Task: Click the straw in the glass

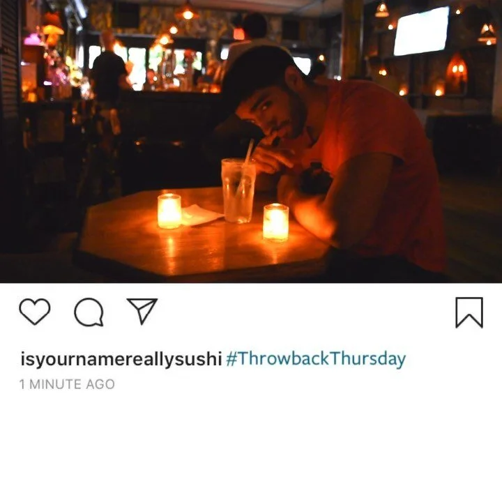Action: [x=247, y=162]
